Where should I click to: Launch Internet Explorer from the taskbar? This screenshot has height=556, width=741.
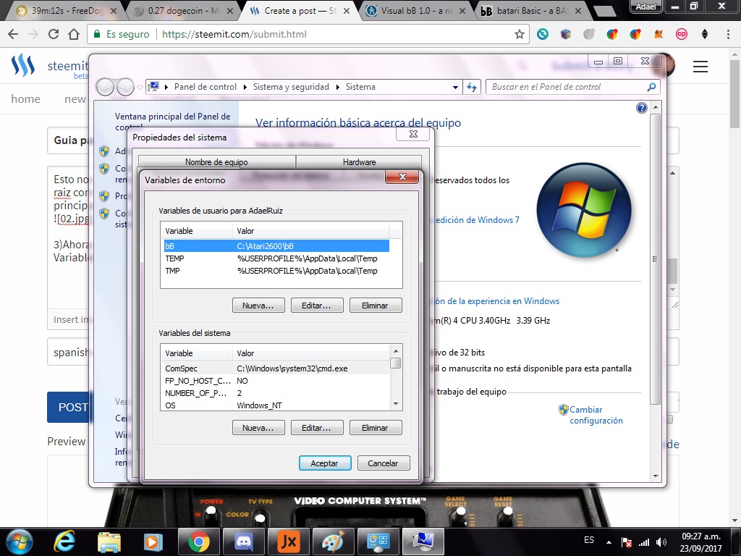click(64, 542)
